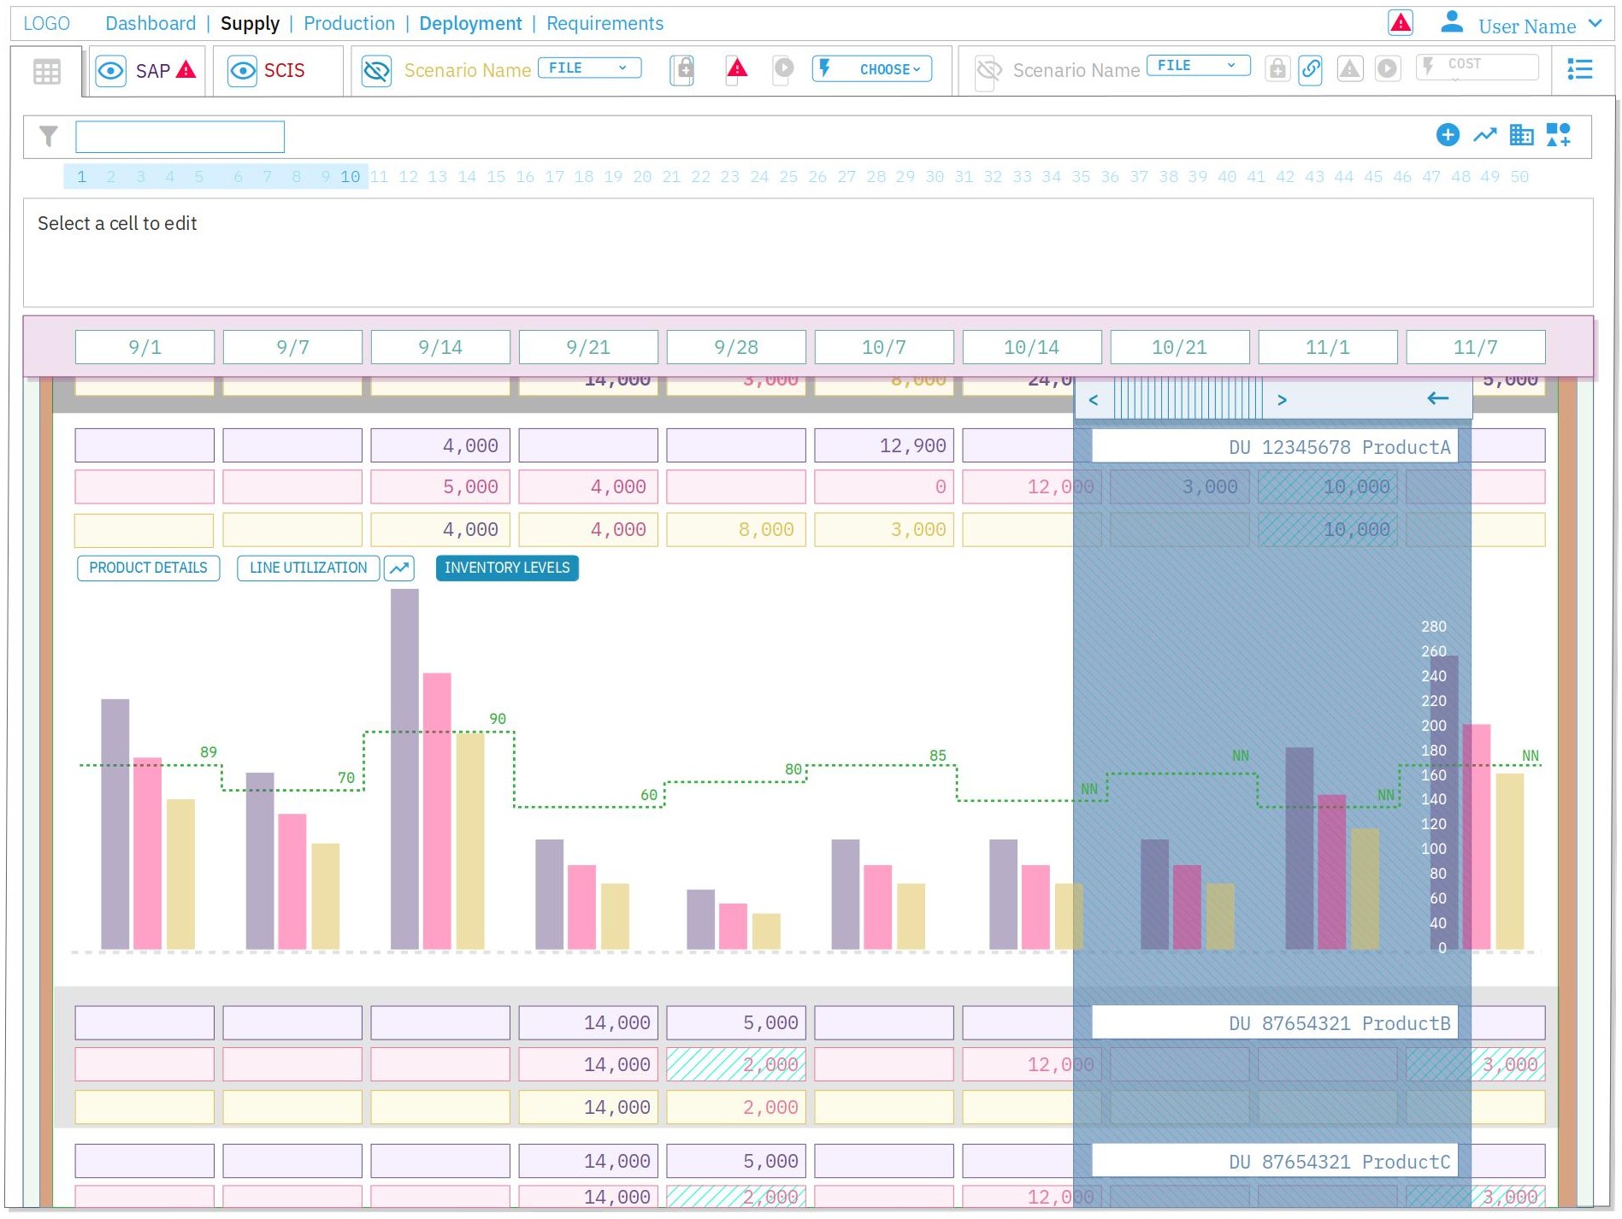Click the line utilization chart icon
The width and height of the screenshot is (1622, 1219).
pyautogui.click(x=399, y=568)
